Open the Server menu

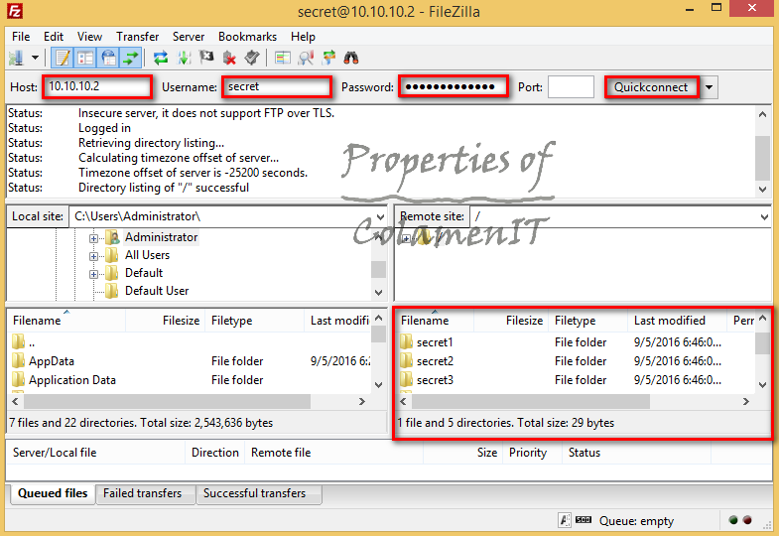click(x=189, y=37)
